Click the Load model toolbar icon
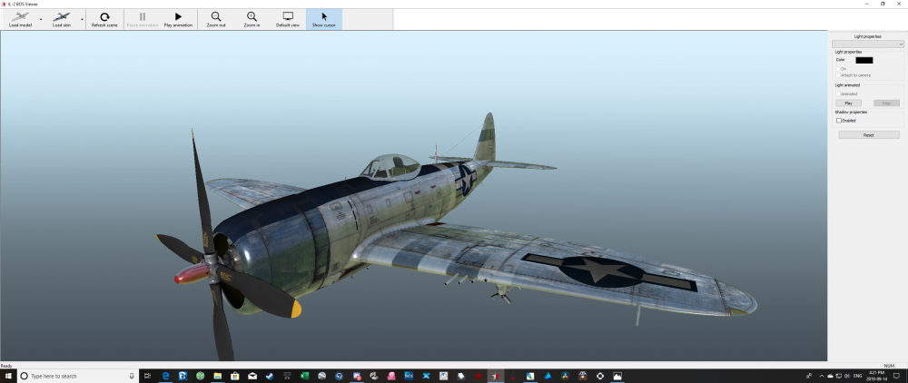Viewport: 908px width, 383px height. tap(18, 19)
